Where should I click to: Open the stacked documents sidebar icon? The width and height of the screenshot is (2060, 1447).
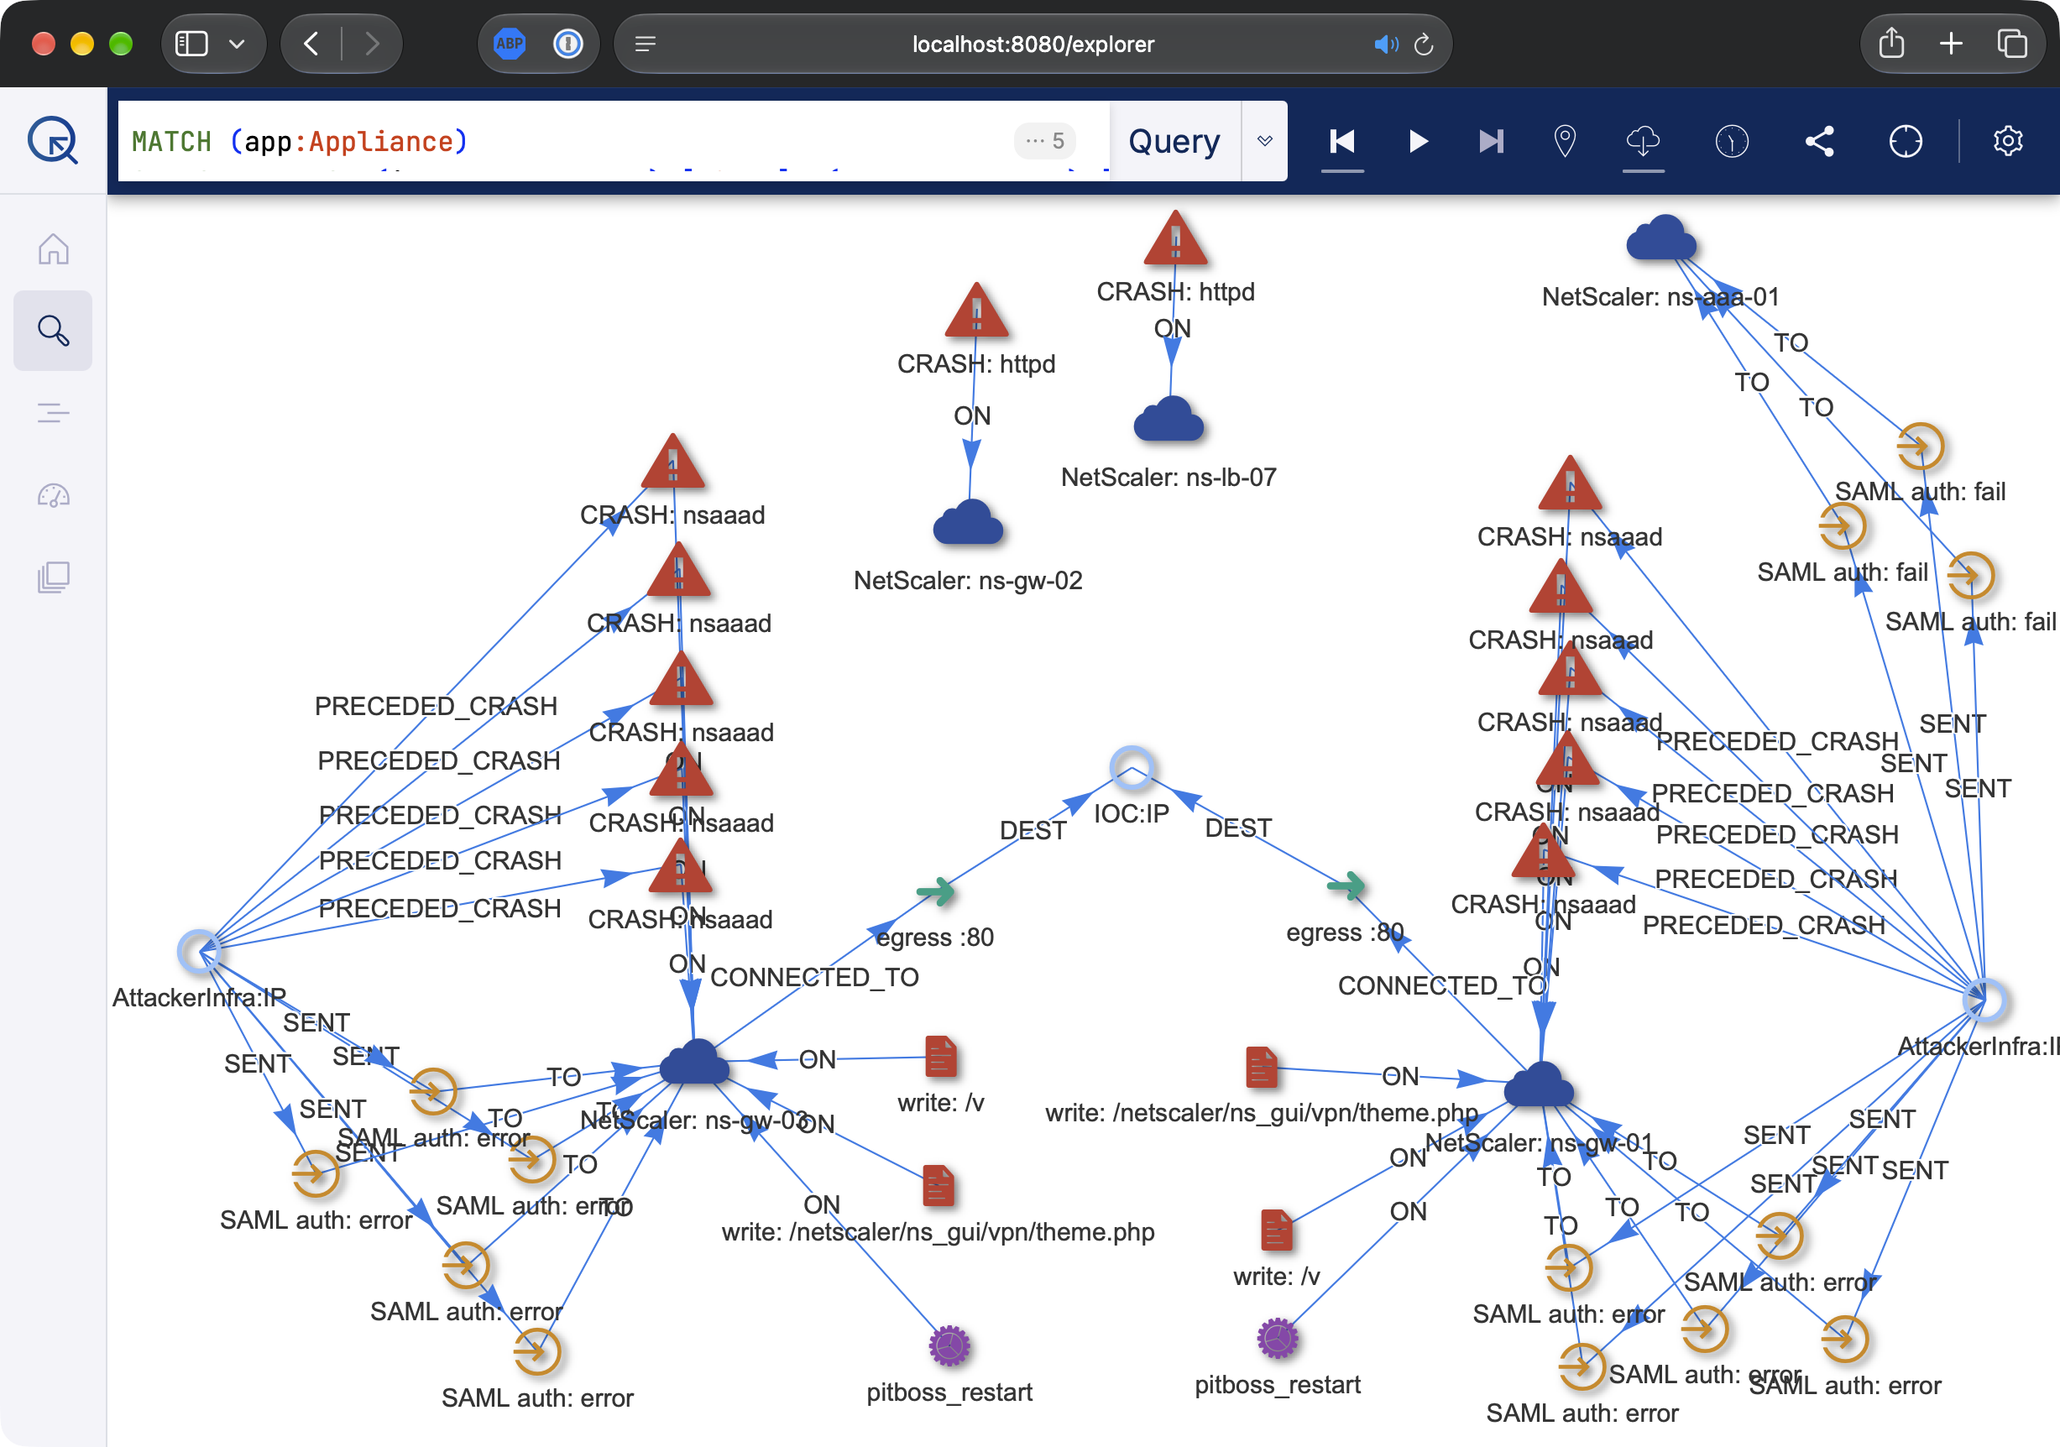tap(53, 577)
